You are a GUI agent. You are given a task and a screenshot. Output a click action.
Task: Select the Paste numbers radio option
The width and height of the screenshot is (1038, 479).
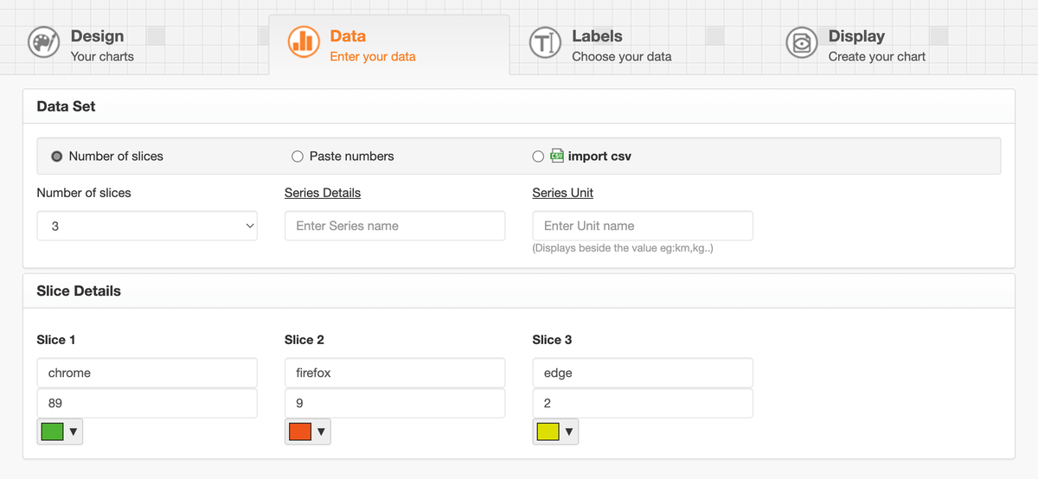click(298, 156)
